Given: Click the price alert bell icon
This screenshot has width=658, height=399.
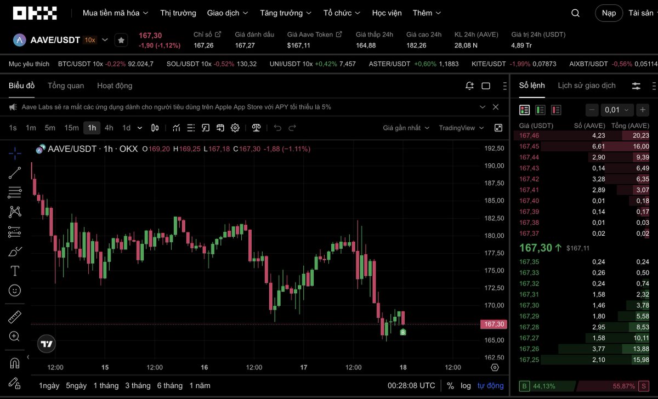Looking at the screenshot, I should 469,86.
